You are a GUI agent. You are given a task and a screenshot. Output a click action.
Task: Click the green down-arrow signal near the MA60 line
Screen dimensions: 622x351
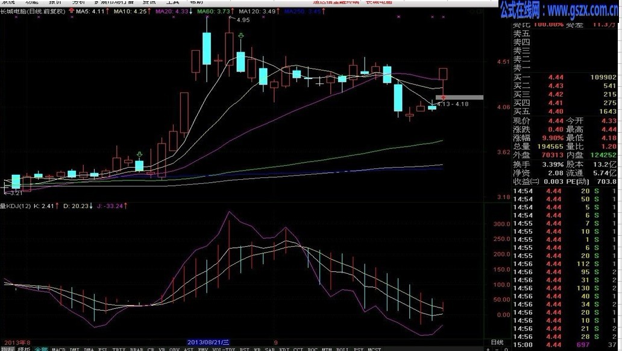pyautogui.click(x=139, y=154)
